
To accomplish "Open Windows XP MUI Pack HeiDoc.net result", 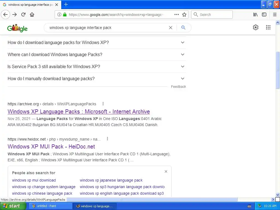I will point(51,147).
